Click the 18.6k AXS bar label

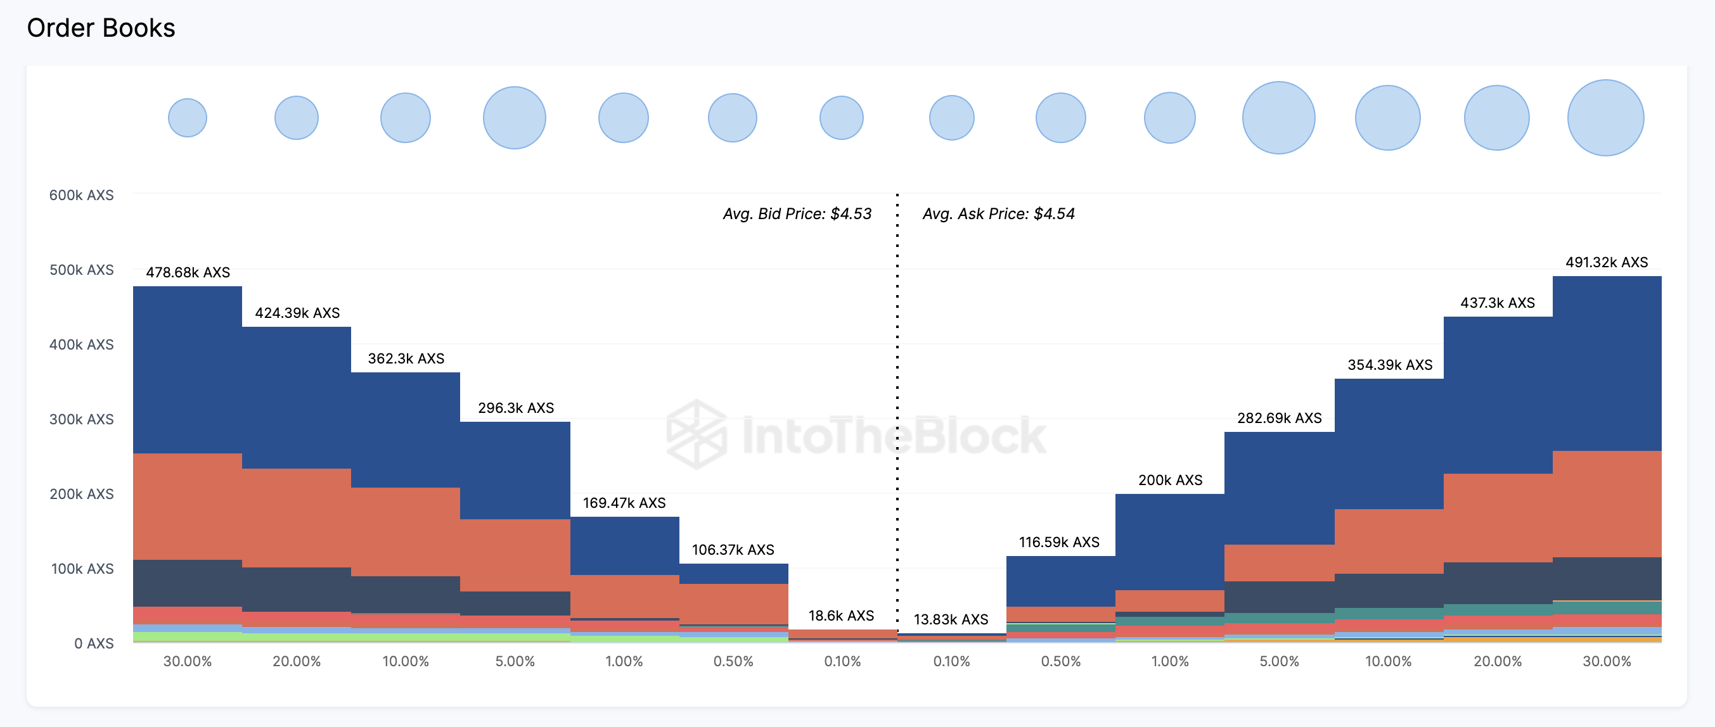click(x=841, y=616)
